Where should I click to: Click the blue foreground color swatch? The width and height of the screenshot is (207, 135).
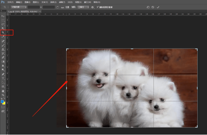point(2,101)
